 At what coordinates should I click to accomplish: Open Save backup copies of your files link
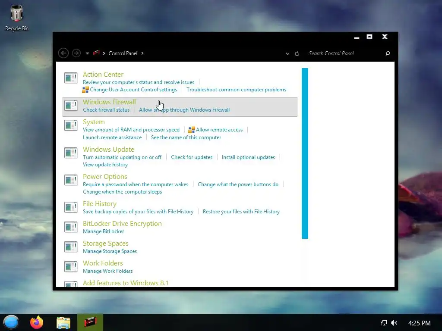(x=138, y=211)
